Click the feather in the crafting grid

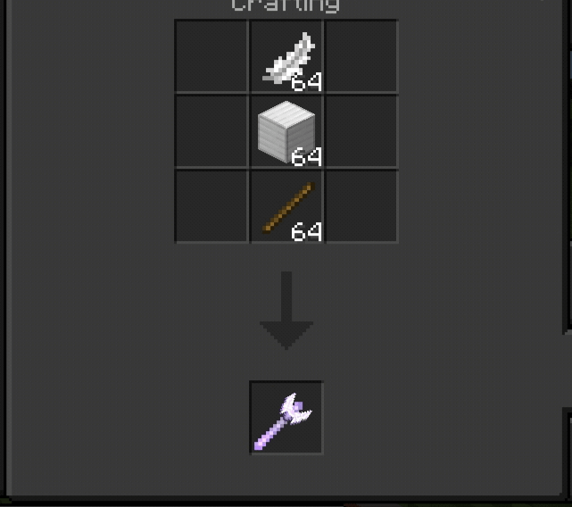[288, 58]
